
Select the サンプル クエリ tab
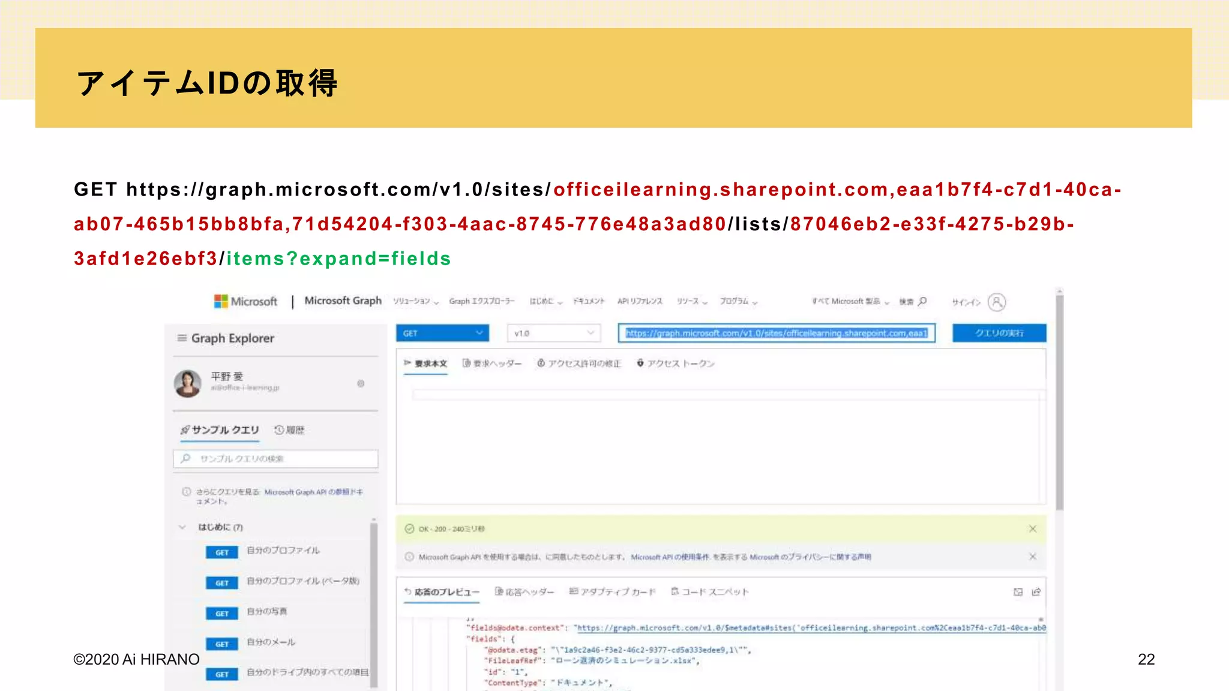(220, 430)
